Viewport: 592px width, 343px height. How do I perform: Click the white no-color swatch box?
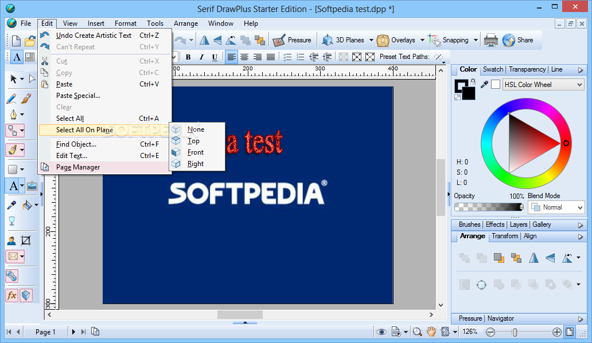tap(496, 84)
